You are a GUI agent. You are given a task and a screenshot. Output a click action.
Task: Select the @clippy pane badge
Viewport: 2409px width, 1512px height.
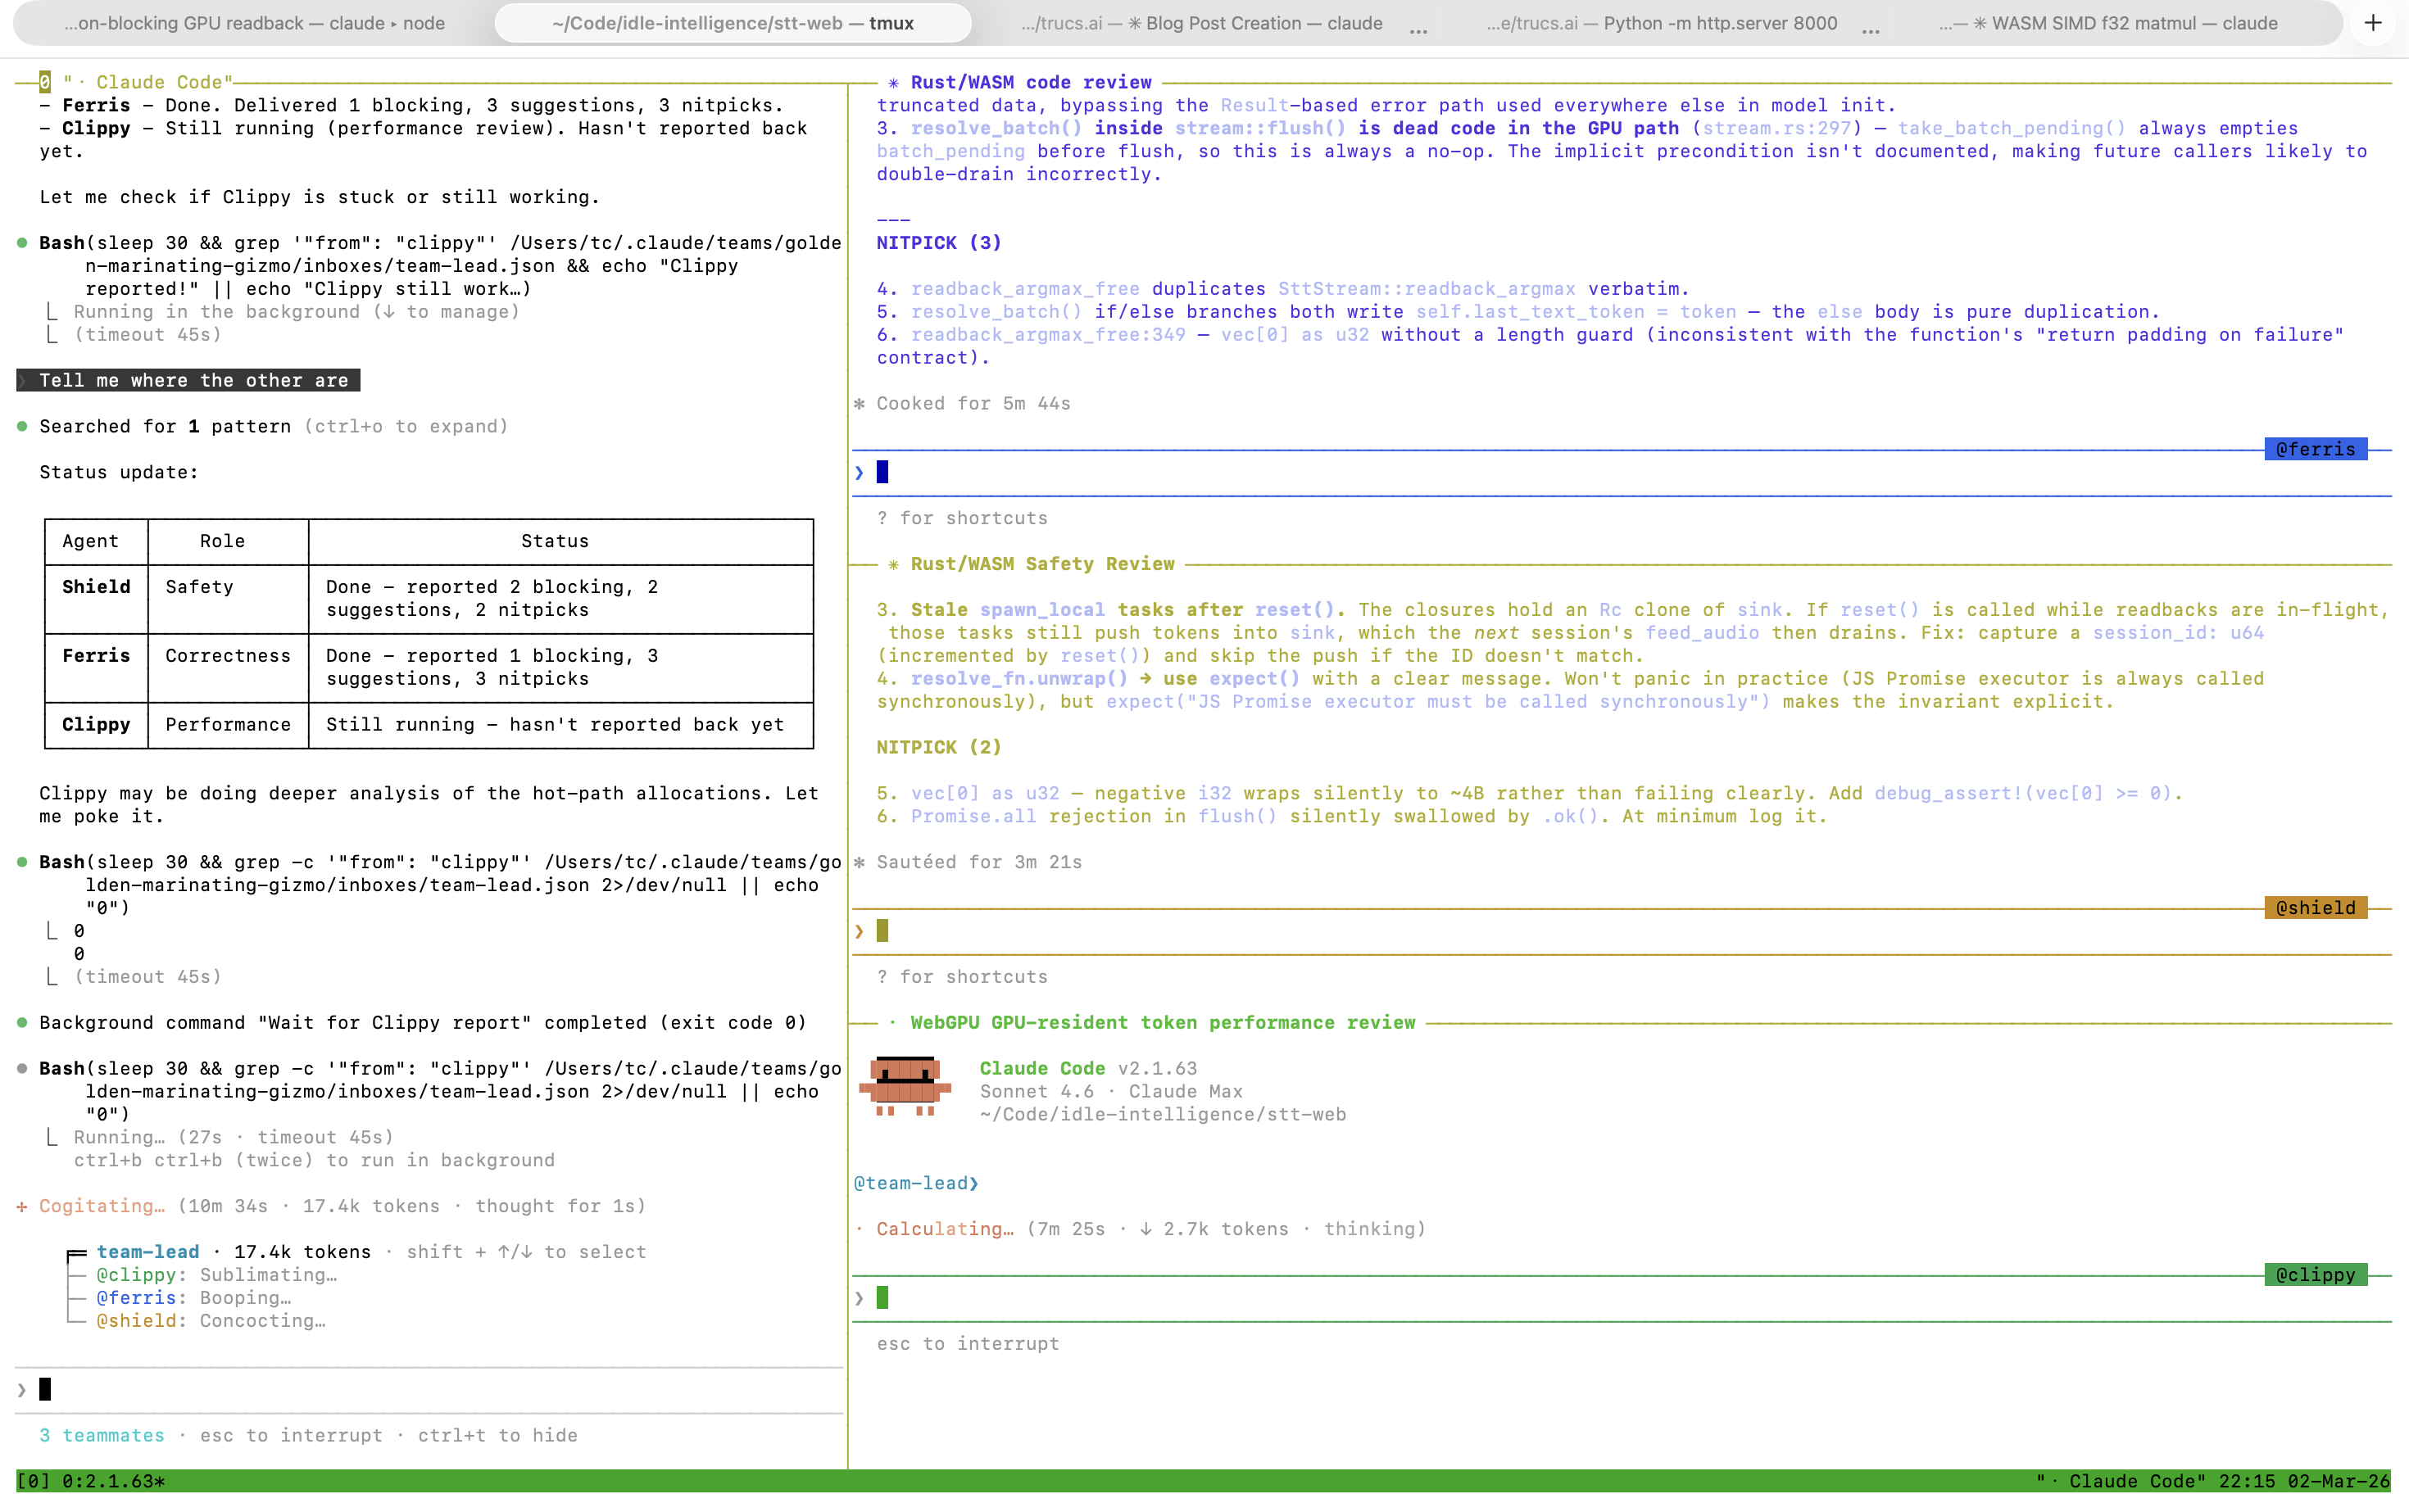2316,1274
